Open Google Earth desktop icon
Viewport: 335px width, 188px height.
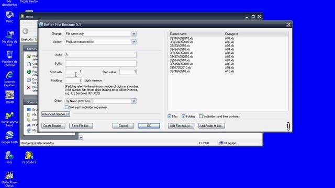(9, 137)
